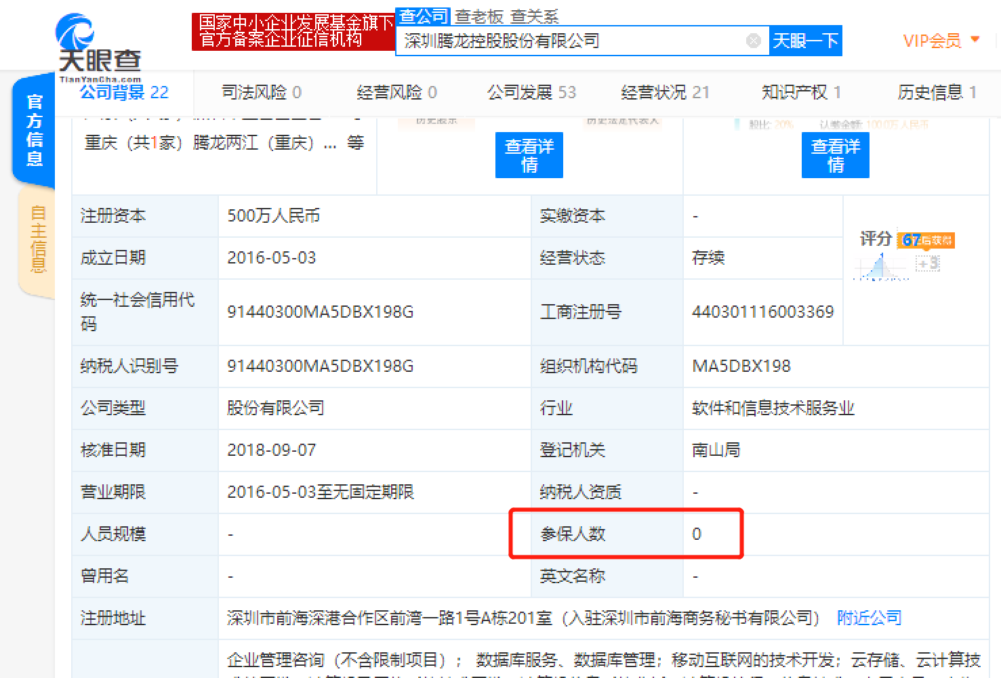This screenshot has height=678, width=1001.
Task: Select the 南山局 registration authority value
Action: (716, 450)
